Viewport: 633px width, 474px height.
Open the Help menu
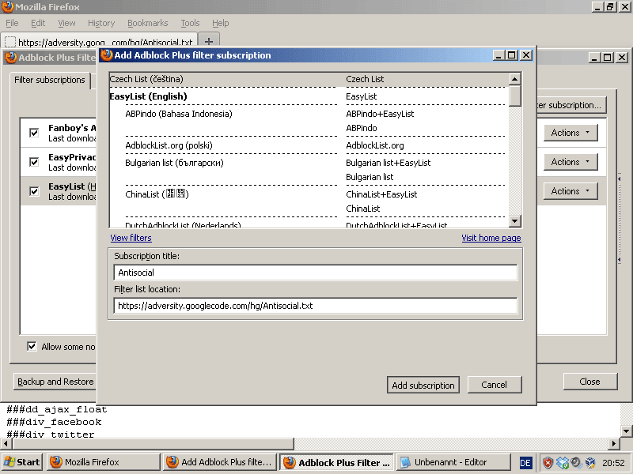click(221, 23)
